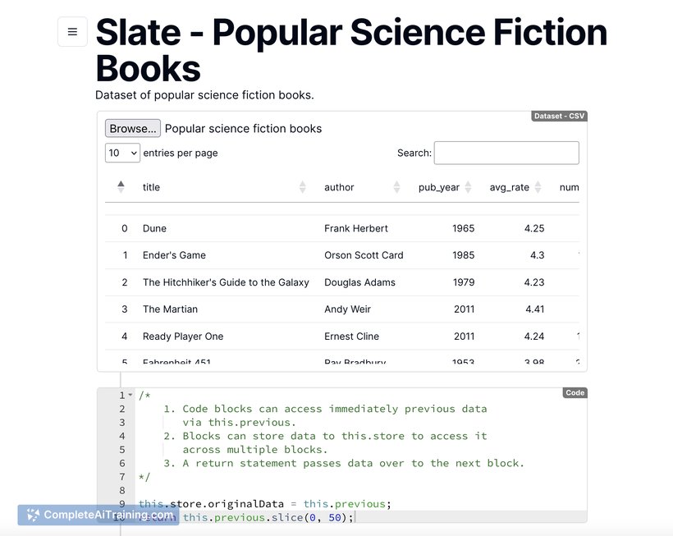Viewport: 673px width, 536px height.
Task: Click author Frank Herbert cell
Action: click(x=356, y=228)
